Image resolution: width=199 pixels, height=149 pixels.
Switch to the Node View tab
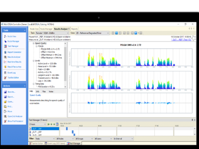(34, 29)
